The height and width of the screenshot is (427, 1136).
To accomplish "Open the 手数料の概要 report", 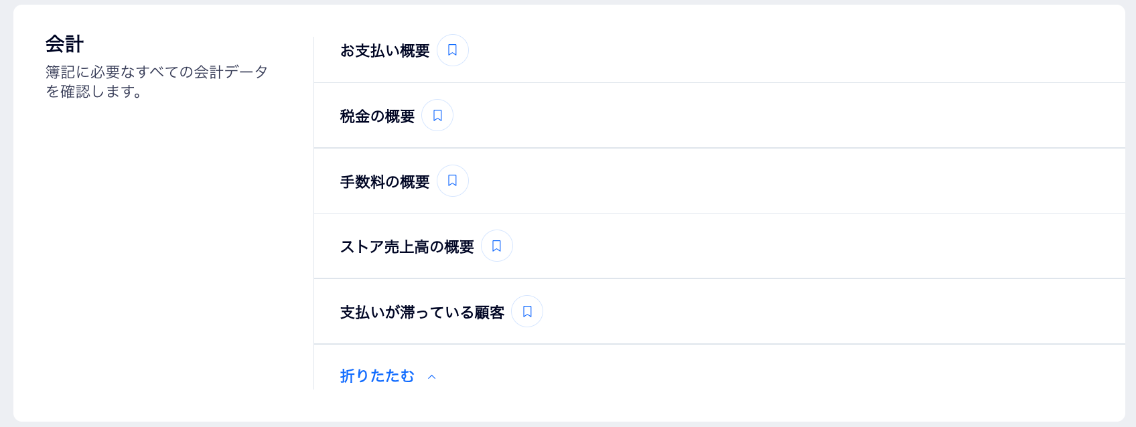I will click(x=385, y=180).
